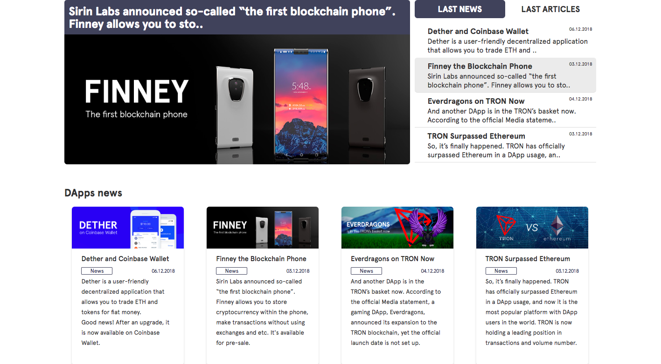This screenshot has width=661, height=364.
Task: Open the Finney the Blockchain Phone card title
Action: (x=261, y=258)
